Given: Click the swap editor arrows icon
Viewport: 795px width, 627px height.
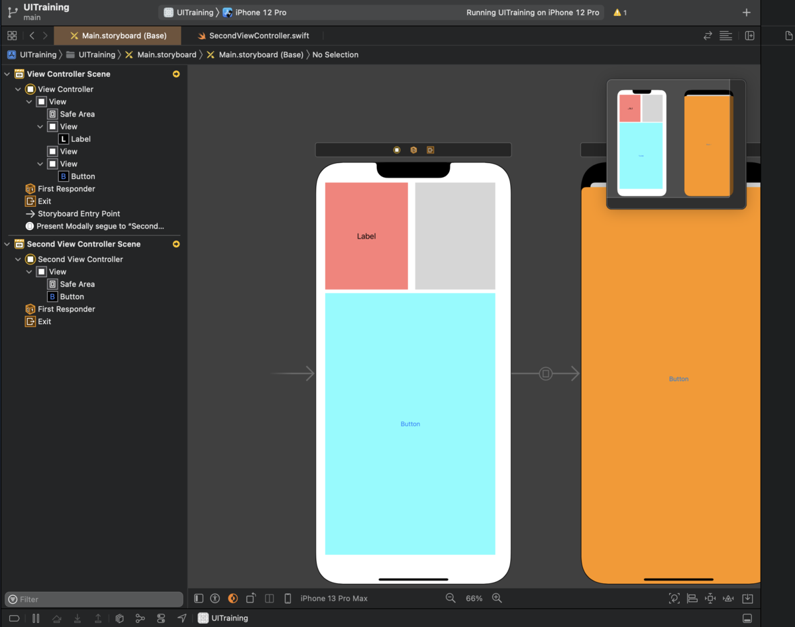Looking at the screenshot, I should 708,36.
